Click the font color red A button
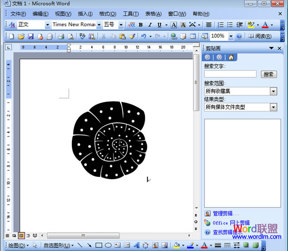Screen dimensions: 288x251 click(265, 25)
